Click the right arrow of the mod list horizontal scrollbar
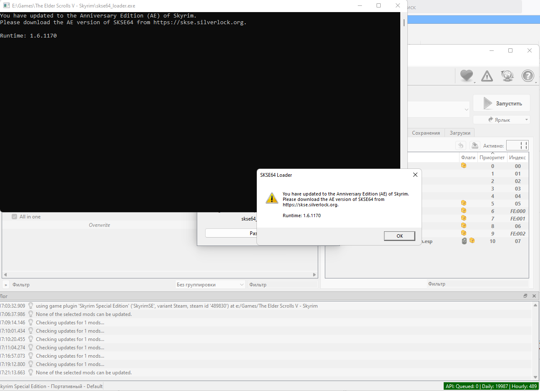Viewport: 540px width, 391px height. tap(315, 275)
